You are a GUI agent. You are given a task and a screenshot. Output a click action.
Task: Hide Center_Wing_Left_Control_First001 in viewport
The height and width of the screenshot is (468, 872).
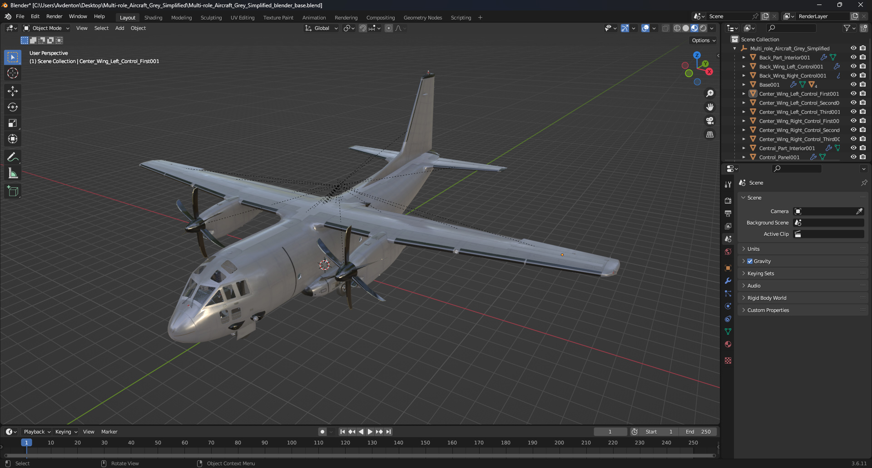click(853, 93)
